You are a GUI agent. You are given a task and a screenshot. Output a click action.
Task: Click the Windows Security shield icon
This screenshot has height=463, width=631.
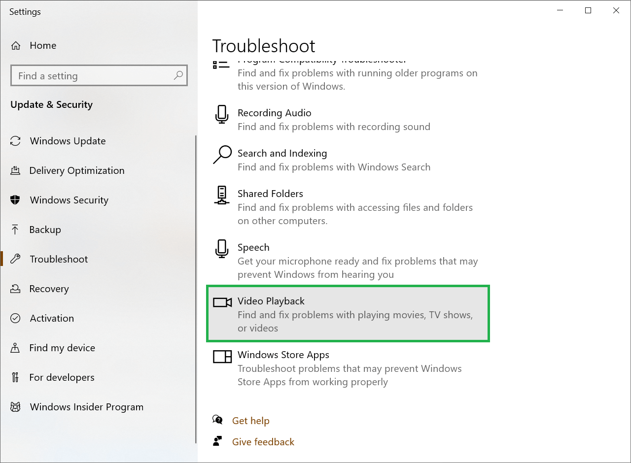click(x=15, y=200)
